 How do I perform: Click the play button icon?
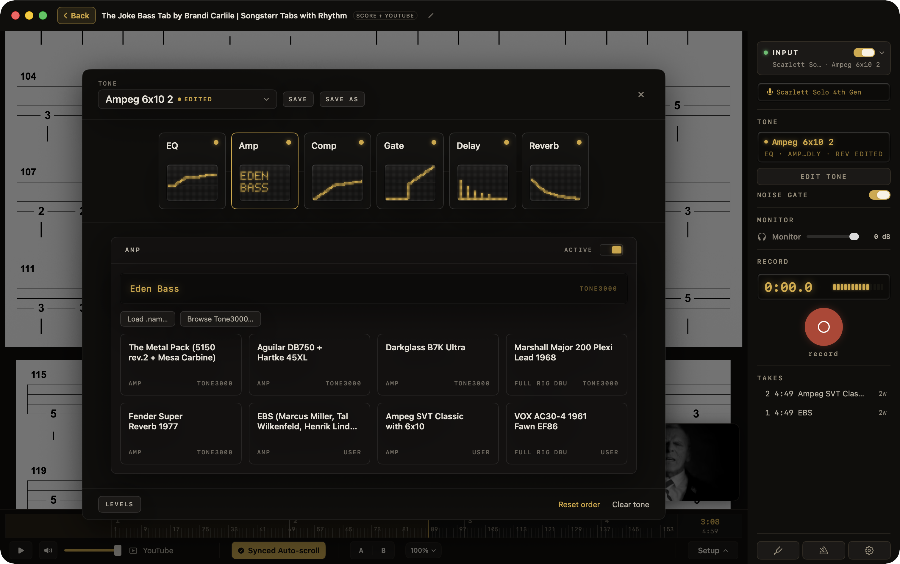pyautogui.click(x=21, y=550)
